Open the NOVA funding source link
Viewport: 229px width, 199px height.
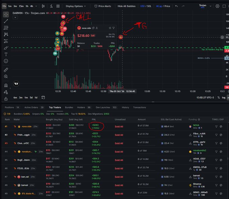(x=196, y=125)
